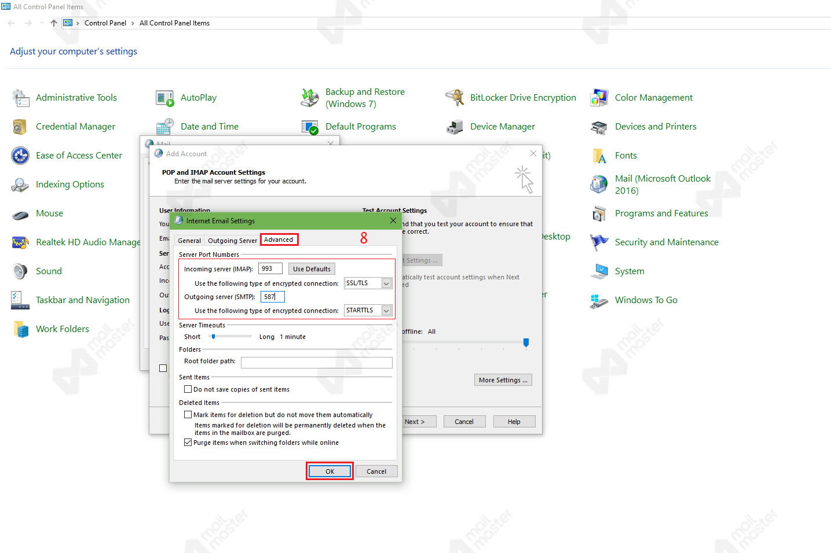Go up one level in Control Panel
This screenshot has height=553, width=831.
pyautogui.click(x=54, y=23)
